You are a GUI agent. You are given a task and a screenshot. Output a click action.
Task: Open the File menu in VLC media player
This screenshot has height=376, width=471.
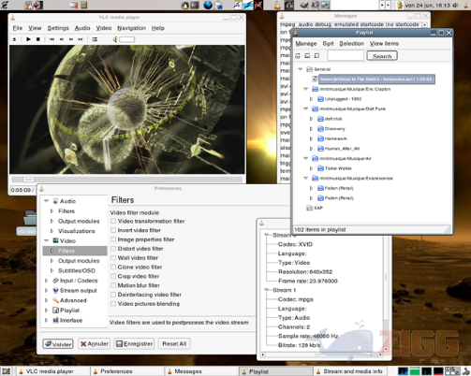pyautogui.click(x=18, y=28)
